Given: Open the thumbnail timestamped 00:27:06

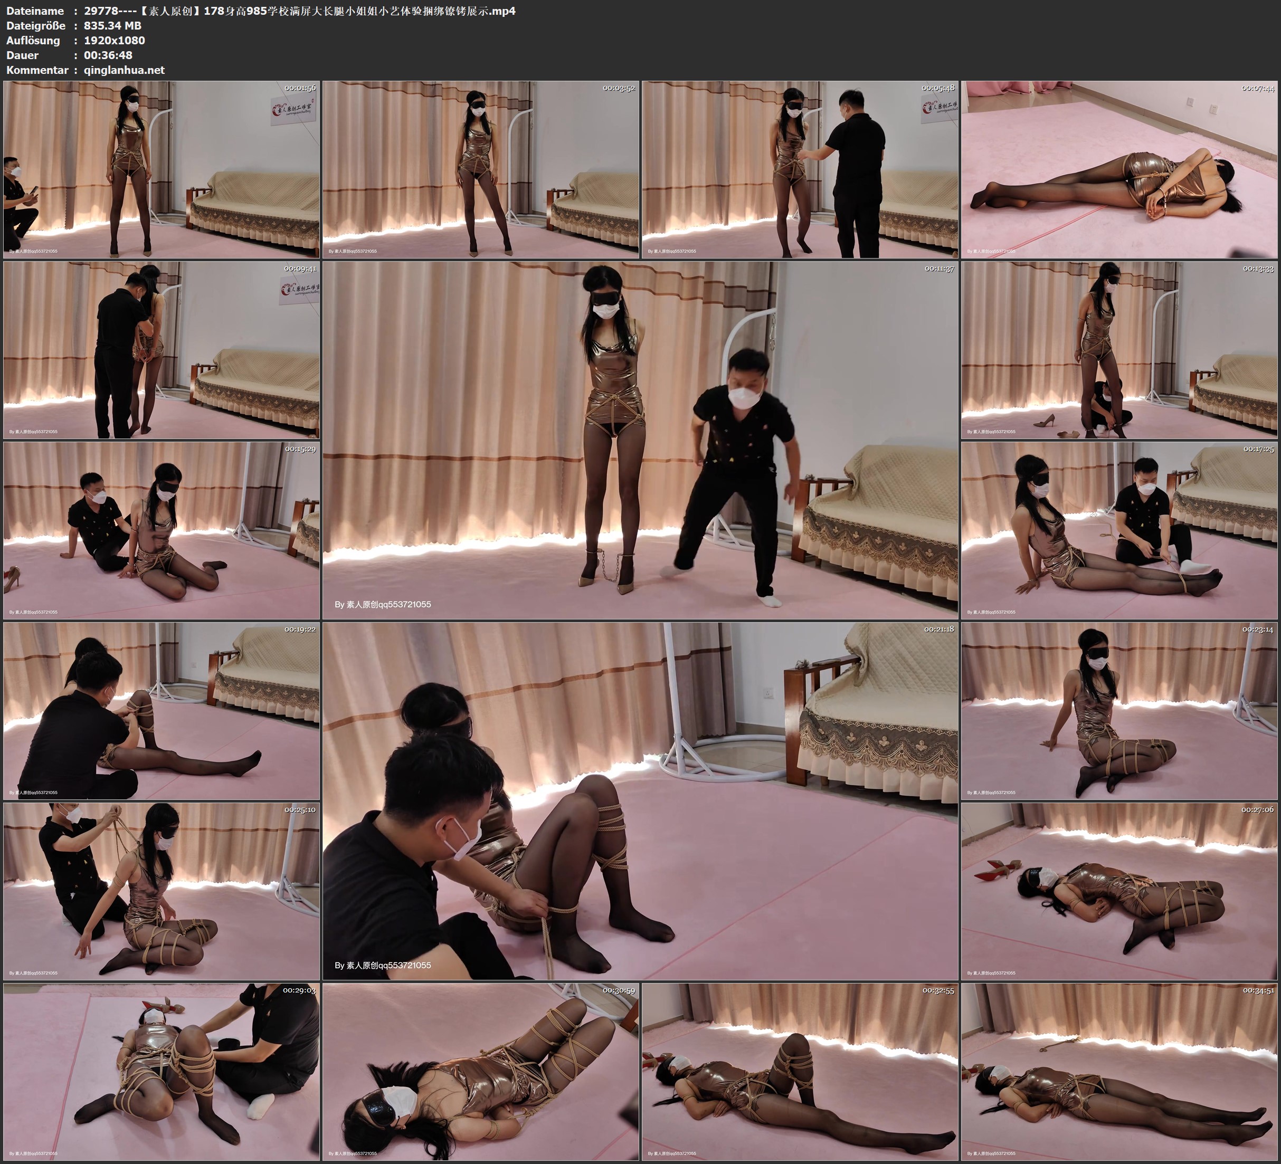Looking at the screenshot, I should [x=1119, y=891].
